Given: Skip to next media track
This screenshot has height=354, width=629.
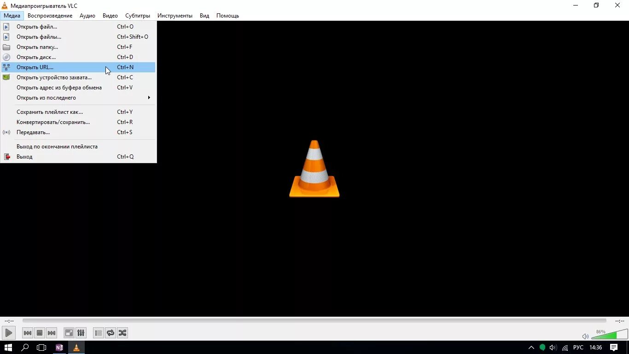Looking at the screenshot, I should click(x=52, y=333).
